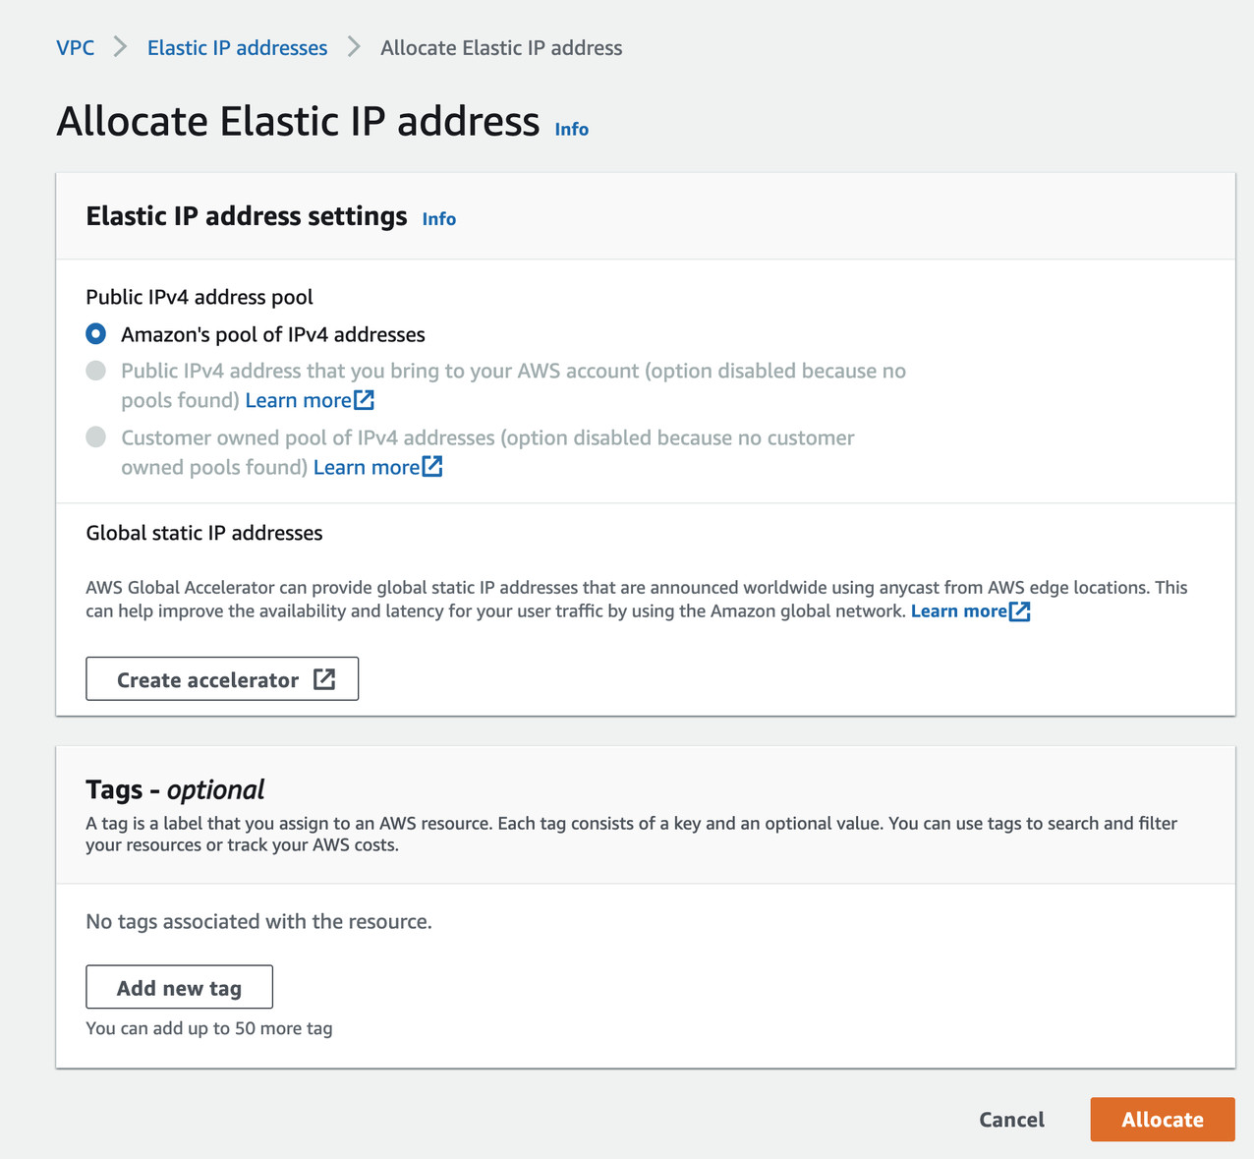Expand the Elastic IP address settings section
The image size is (1254, 1159).
247,215
